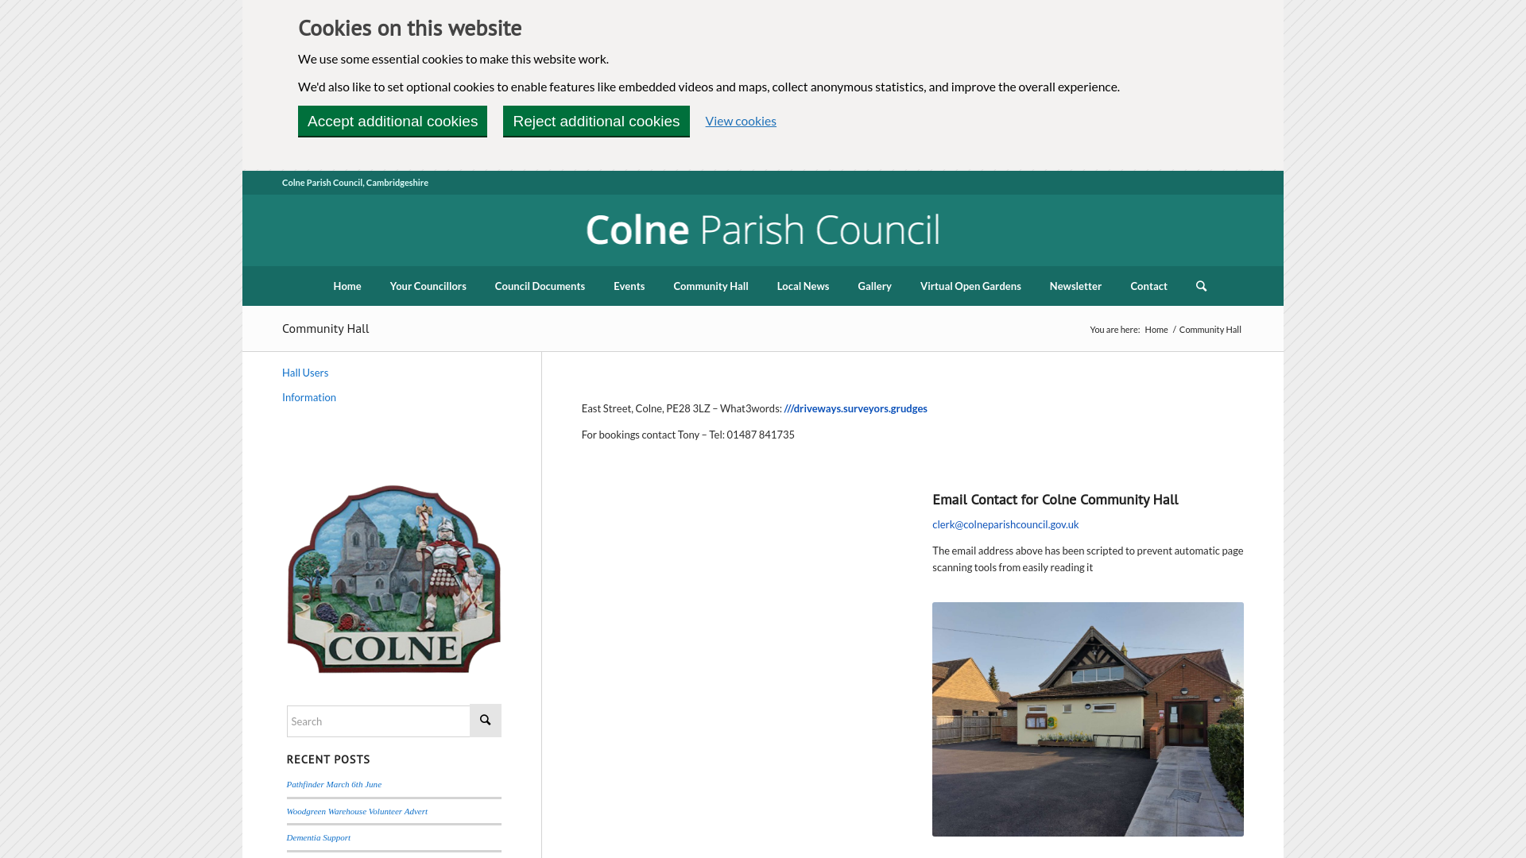Open Your Councillors menu
Screen dimensions: 1526x858
tap(428, 286)
